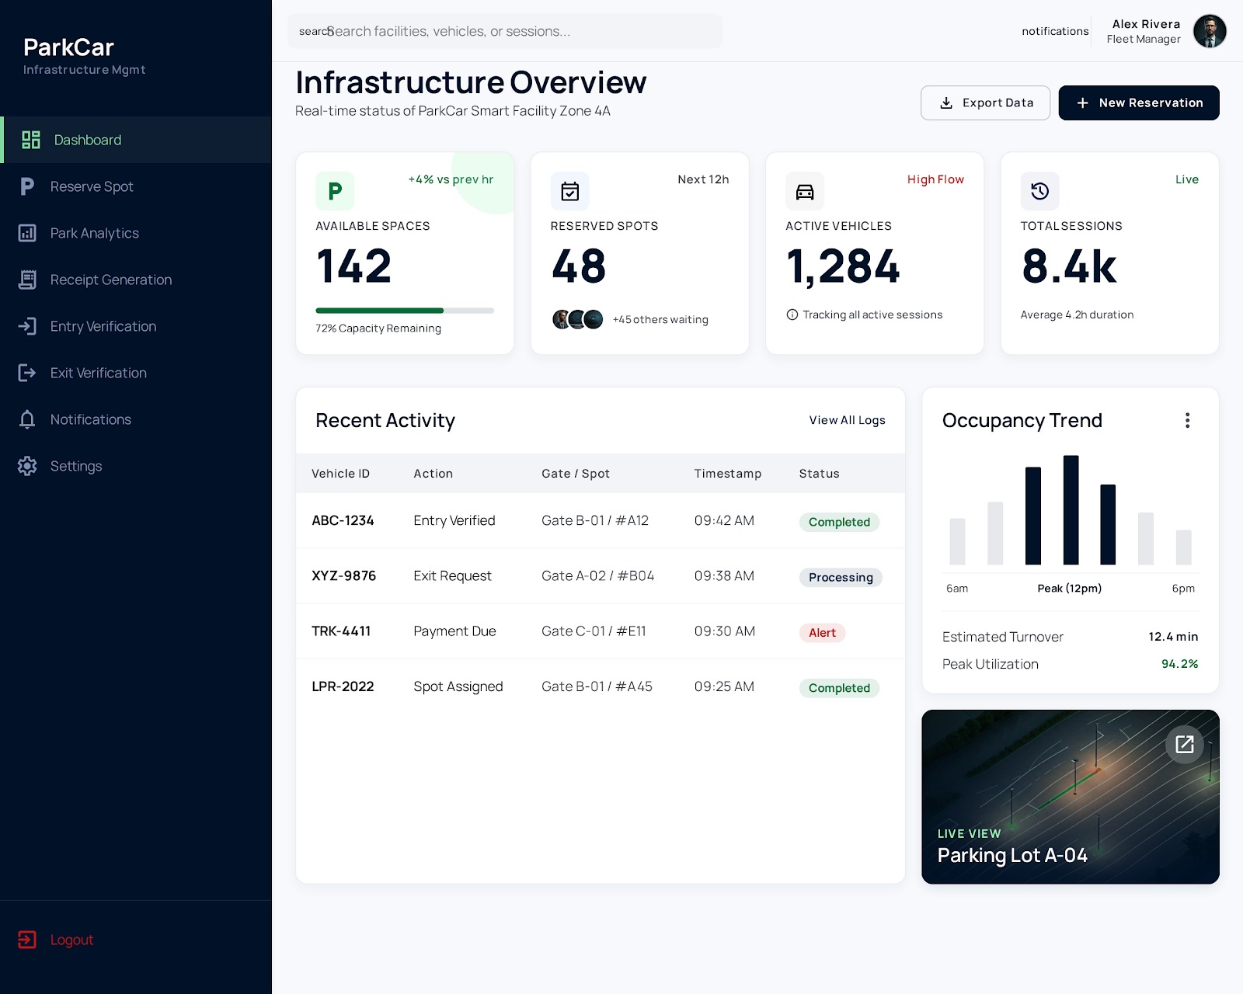
Task: Open the Settings gear icon
Action: point(27,466)
